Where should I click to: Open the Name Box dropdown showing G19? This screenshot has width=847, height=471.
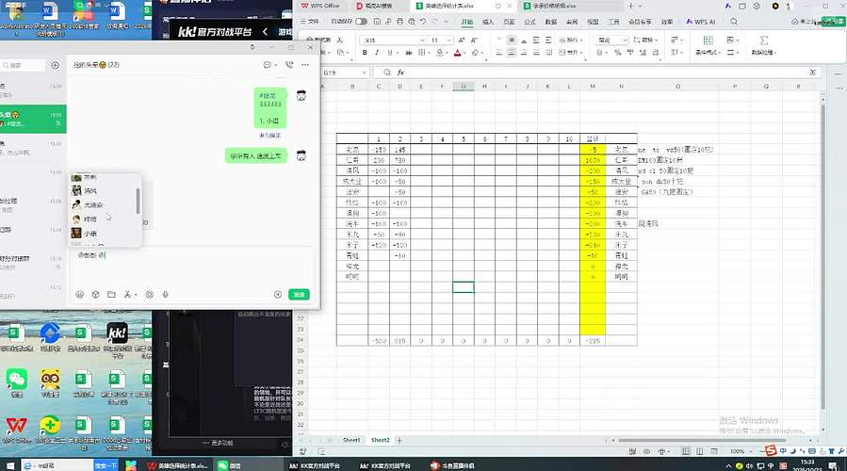365,73
